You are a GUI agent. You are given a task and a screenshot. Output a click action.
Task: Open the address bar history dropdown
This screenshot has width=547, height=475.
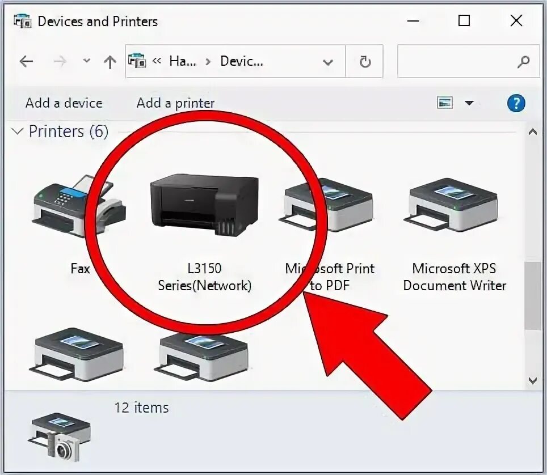coord(327,62)
